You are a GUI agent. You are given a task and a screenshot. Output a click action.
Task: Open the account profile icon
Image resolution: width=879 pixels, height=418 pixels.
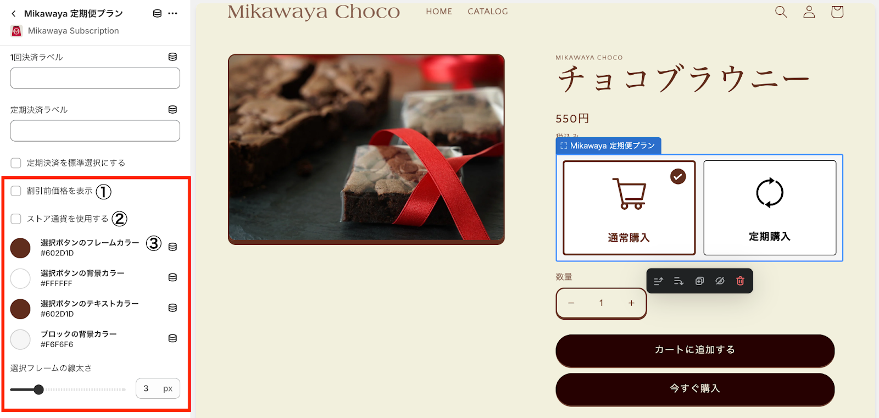[x=809, y=12]
